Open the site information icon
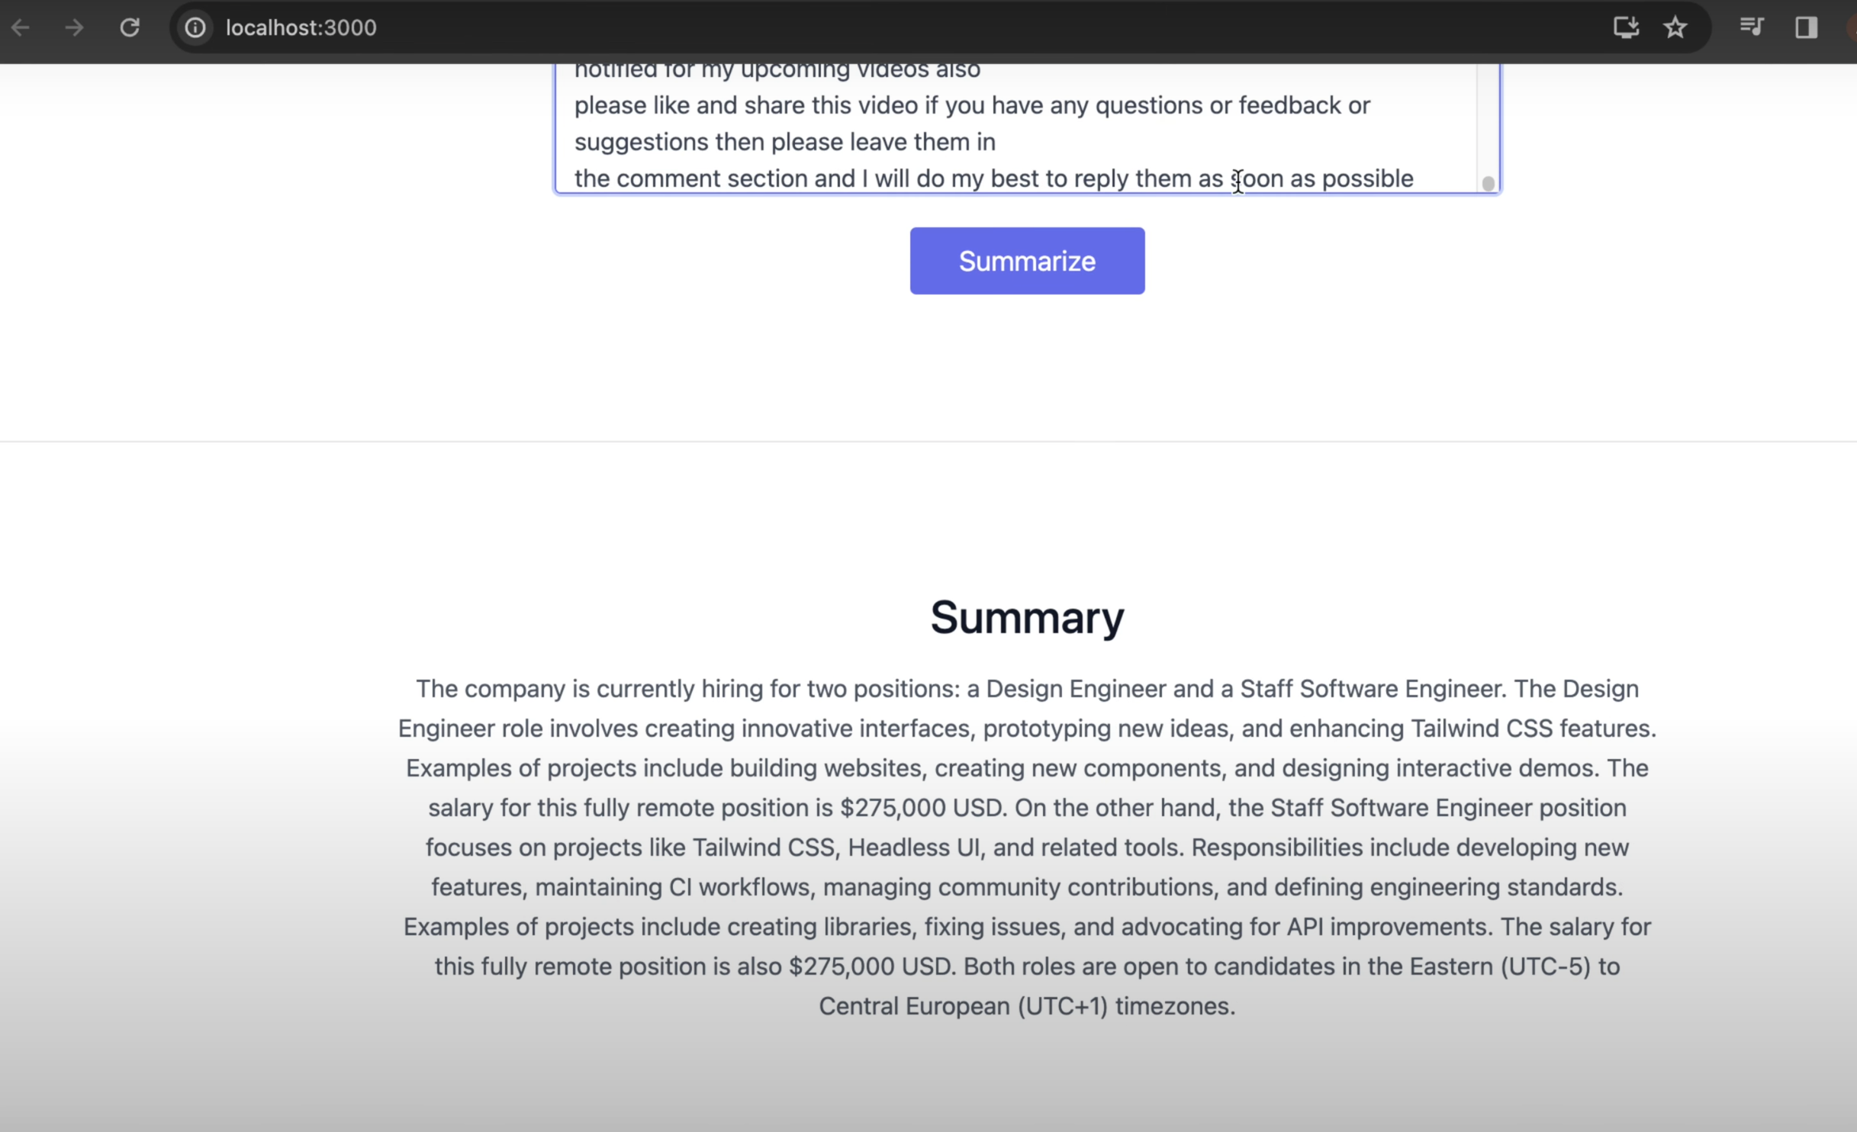 tap(195, 28)
